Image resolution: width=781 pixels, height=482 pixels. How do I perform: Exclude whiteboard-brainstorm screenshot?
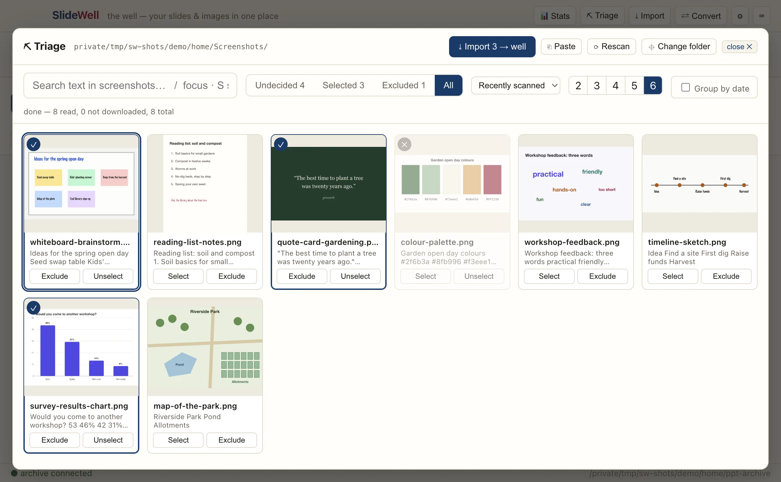[x=55, y=276]
